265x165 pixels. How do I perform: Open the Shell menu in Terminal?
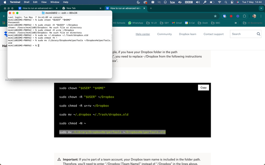(26, 2)
